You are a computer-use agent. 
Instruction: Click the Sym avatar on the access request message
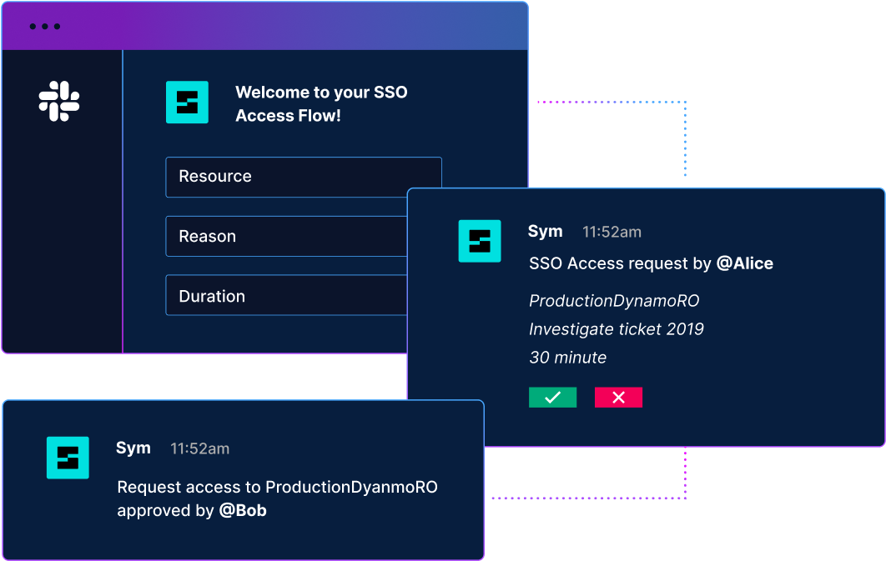(480, 241)
